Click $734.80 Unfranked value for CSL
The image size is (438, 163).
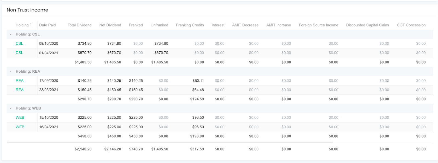[161, 43]
